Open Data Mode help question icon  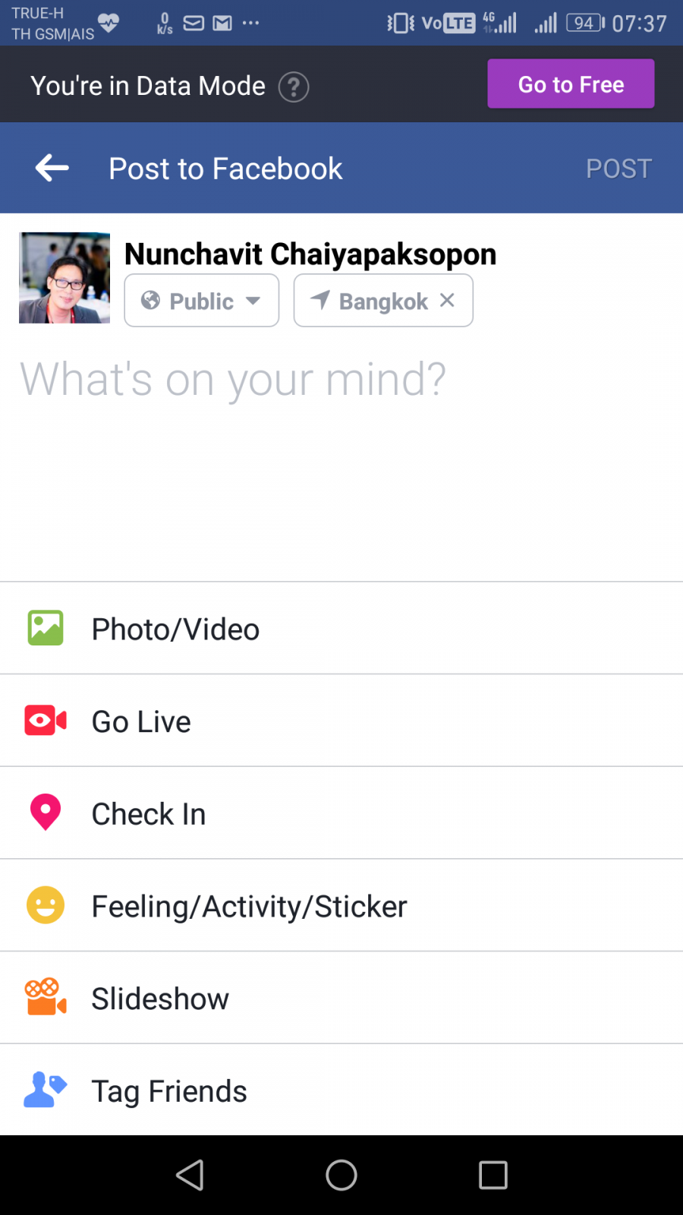[294, 87]
